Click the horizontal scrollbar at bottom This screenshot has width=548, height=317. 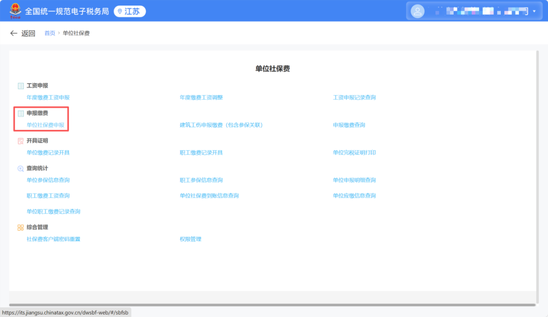pos(272,305)
